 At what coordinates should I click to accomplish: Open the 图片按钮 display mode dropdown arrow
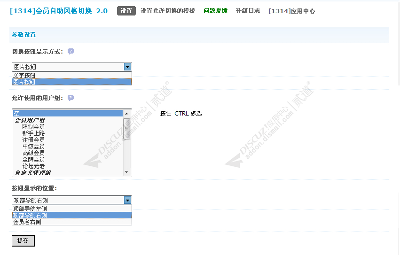click(x=127, y=67)
